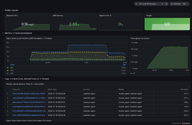Refresh the dashboard
This screenshot has height=125, width=192.
176,4
